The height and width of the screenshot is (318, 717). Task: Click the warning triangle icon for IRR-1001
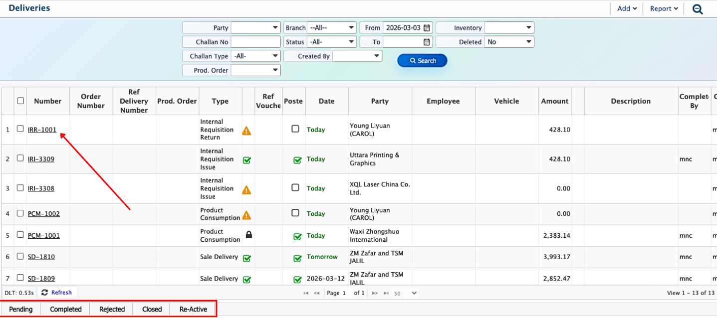pyautogui.click(x=246, y=131)
